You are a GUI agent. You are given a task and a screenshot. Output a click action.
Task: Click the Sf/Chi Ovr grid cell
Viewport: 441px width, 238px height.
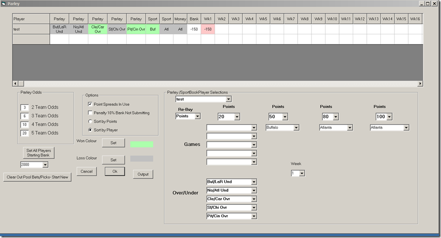pyautogui.click(x=117, y=29)
